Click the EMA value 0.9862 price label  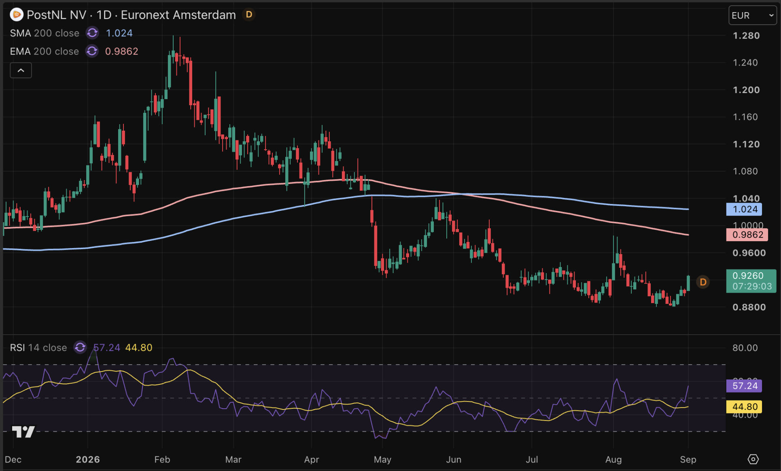(747, 235)
